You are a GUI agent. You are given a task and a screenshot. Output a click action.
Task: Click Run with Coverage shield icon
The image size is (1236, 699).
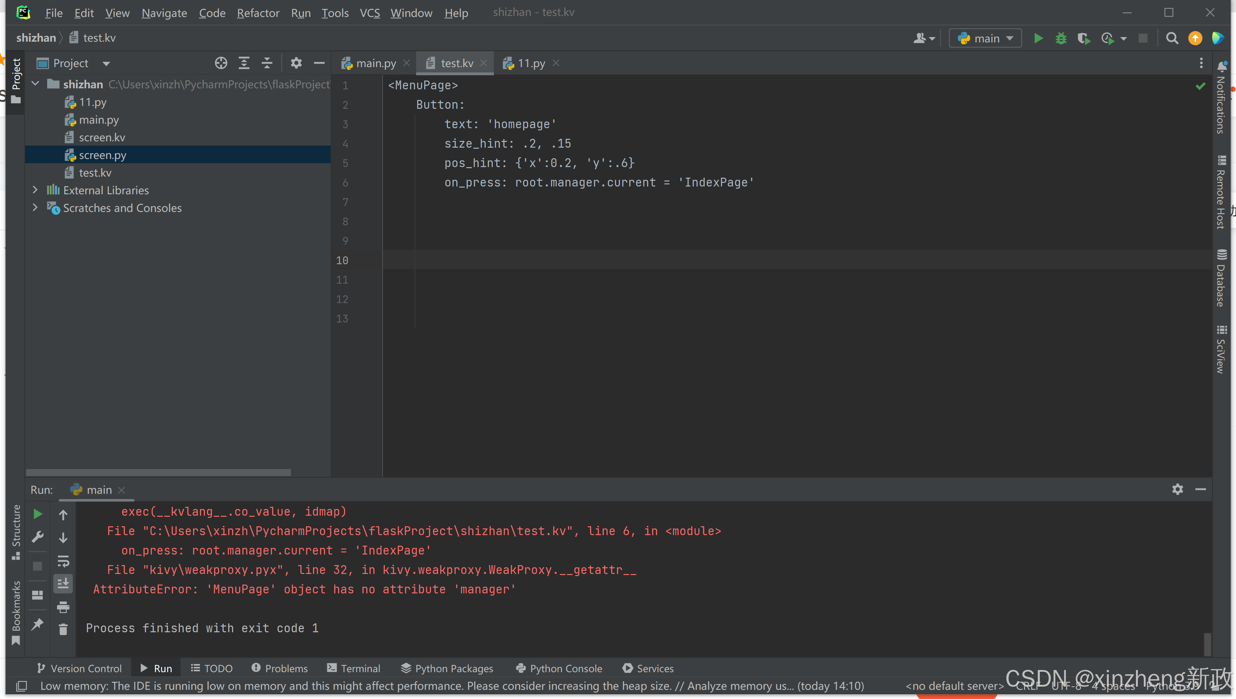pos(1083,38)
